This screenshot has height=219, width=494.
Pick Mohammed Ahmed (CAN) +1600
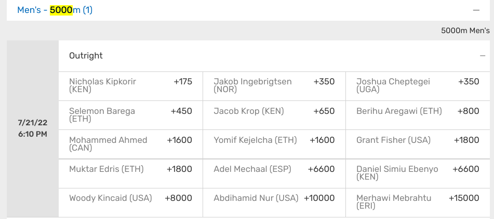(131, 144)
